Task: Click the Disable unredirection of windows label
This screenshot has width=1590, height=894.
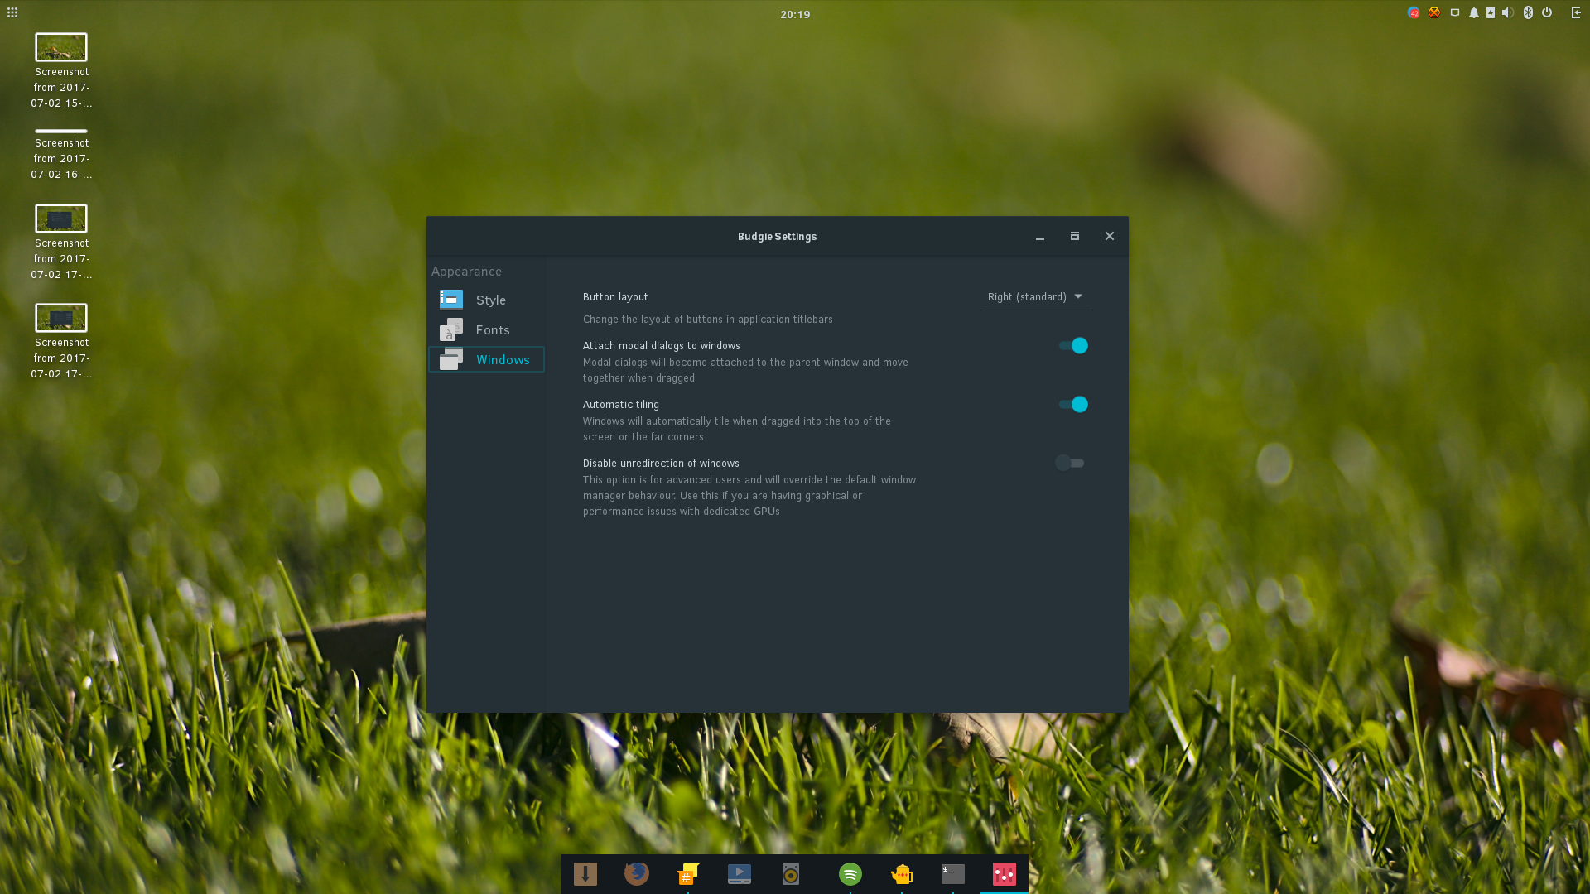Action: 661,463
